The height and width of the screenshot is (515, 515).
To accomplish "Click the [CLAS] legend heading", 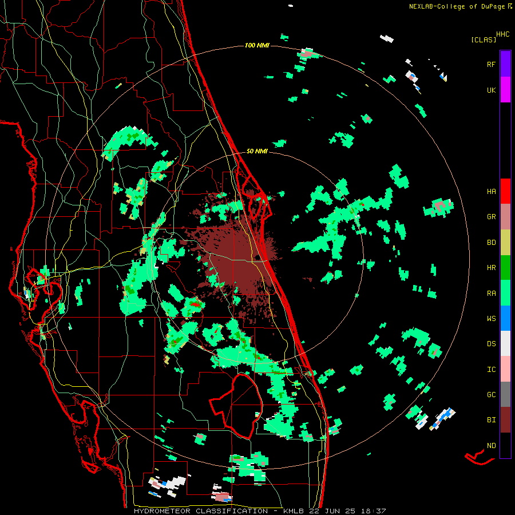I will pyautogui.click(x=484, y=40).
